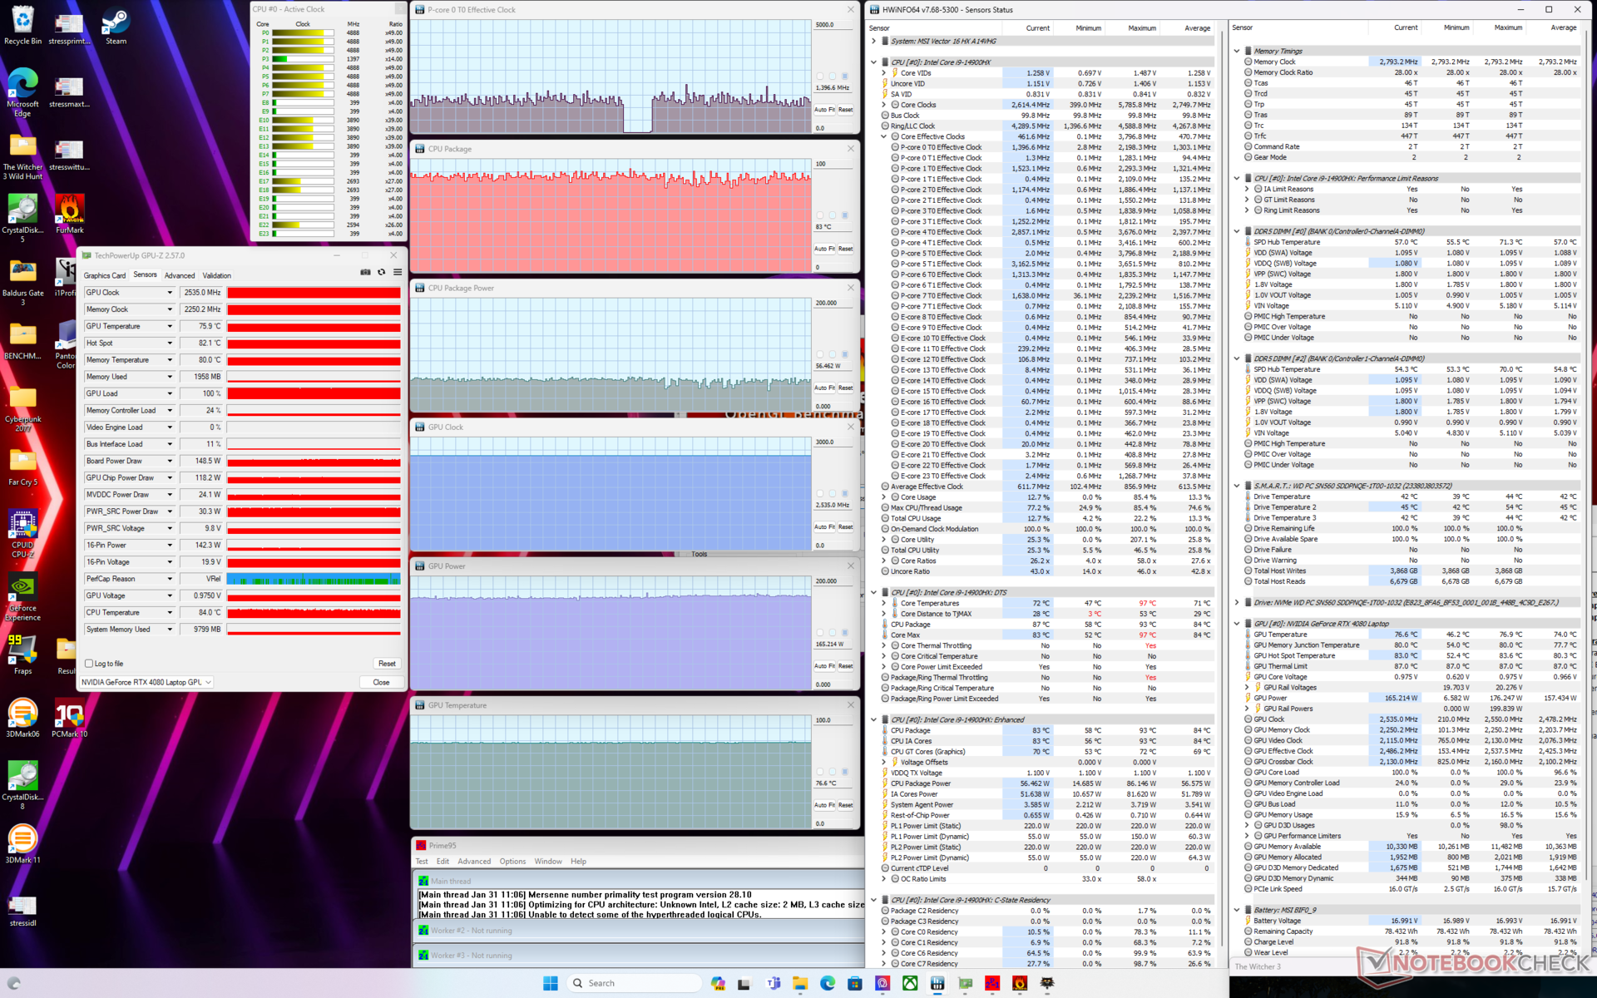Switch to the Graphics Card tab
The height and width of the screenshot is (998, 1597).
tap(104, 275)
